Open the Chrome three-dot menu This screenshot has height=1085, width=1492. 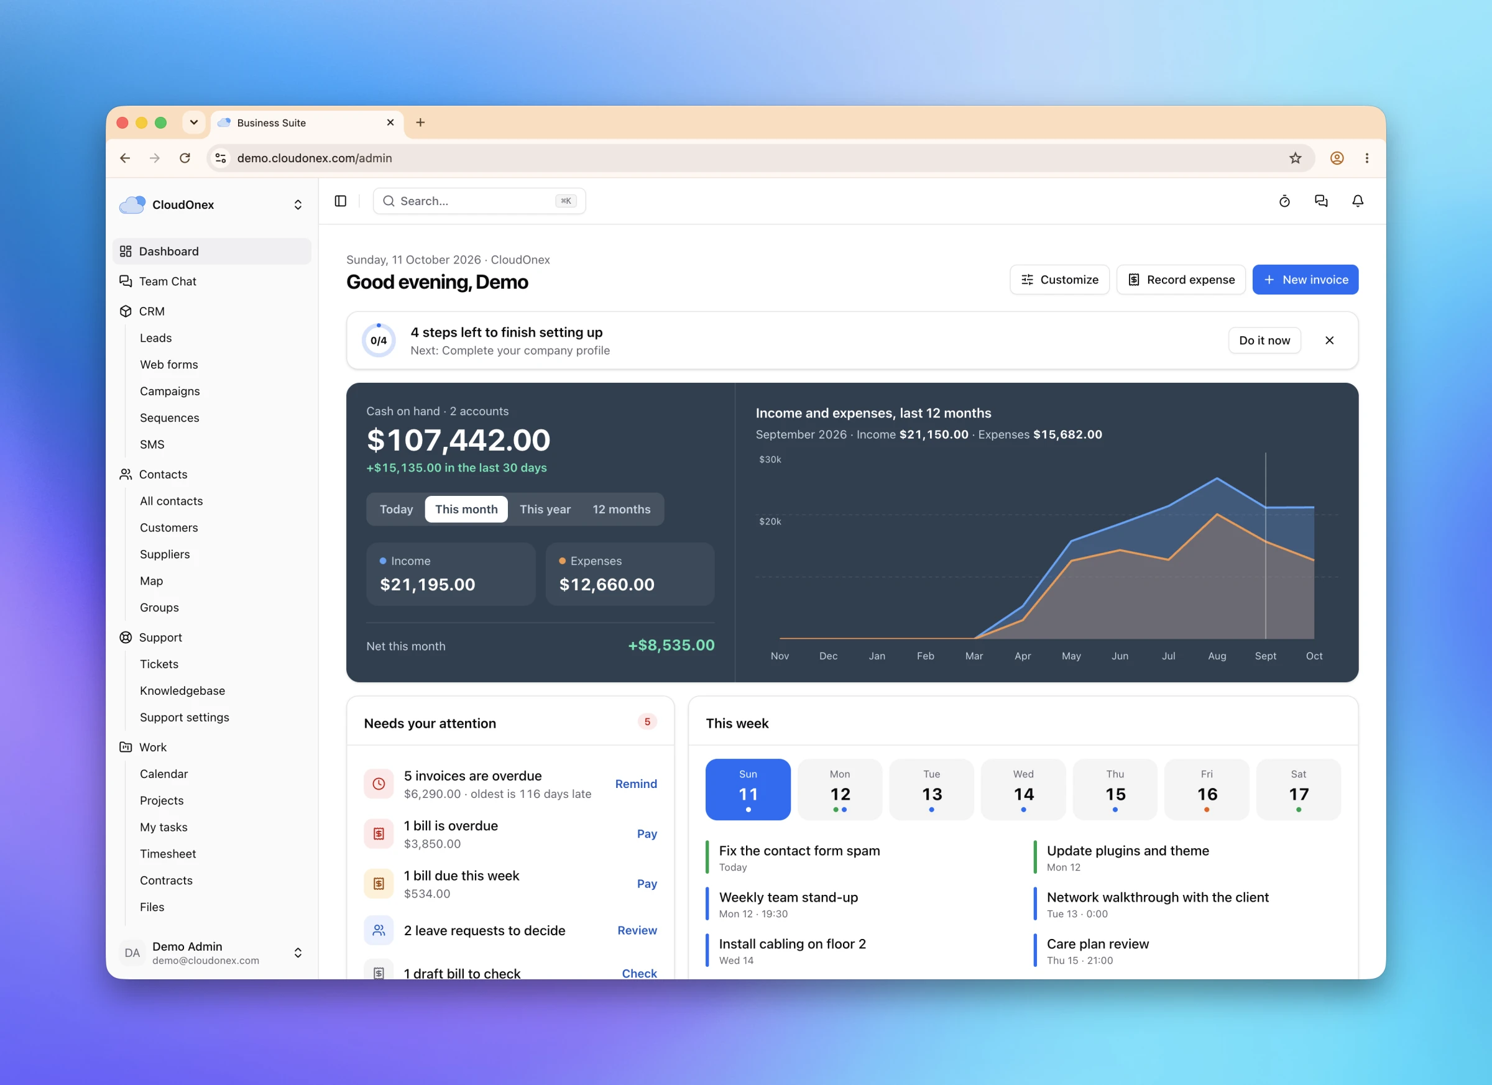[1367, 158]
